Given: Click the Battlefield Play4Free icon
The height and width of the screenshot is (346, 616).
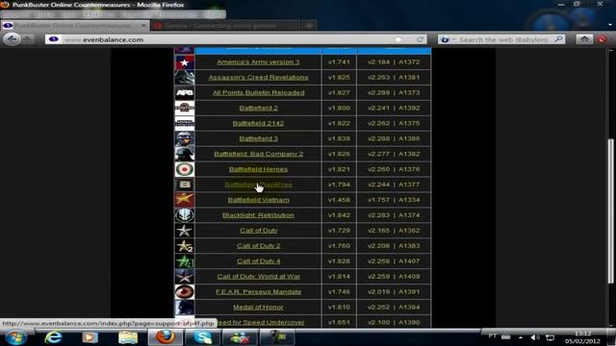Looking at the screenshot, I should [184, 185].
